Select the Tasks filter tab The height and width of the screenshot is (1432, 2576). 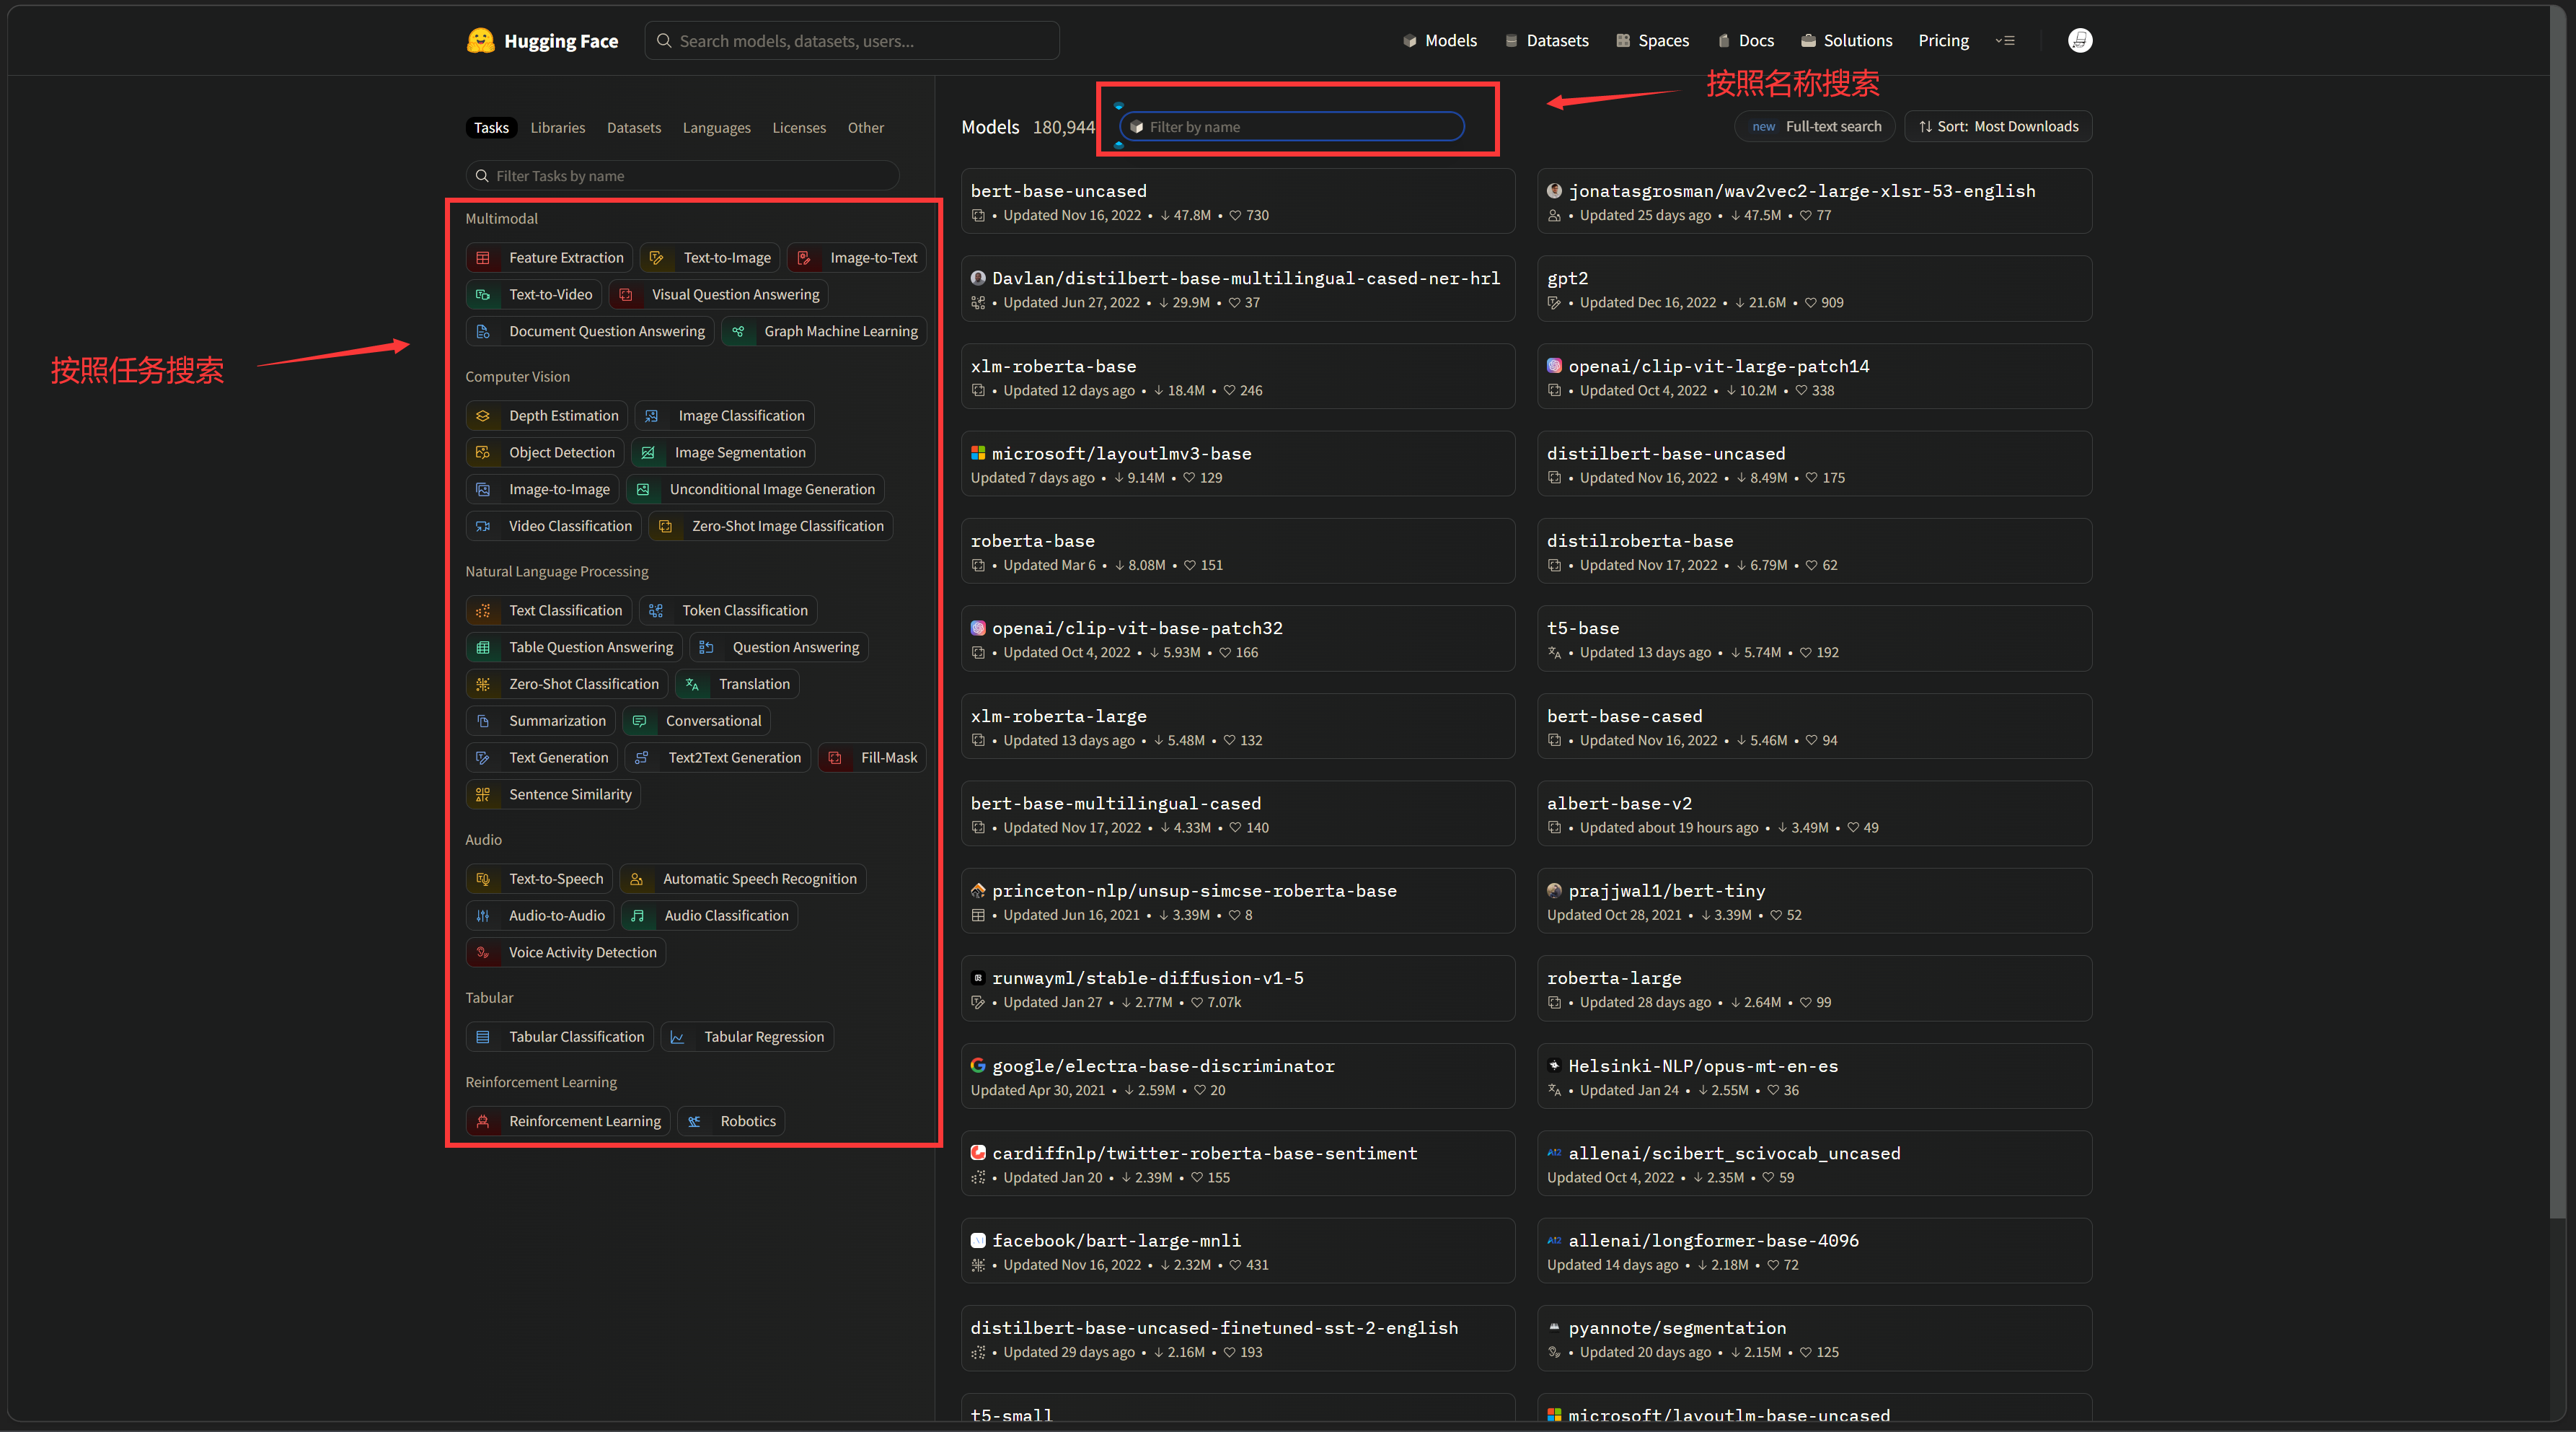point(491,128)
